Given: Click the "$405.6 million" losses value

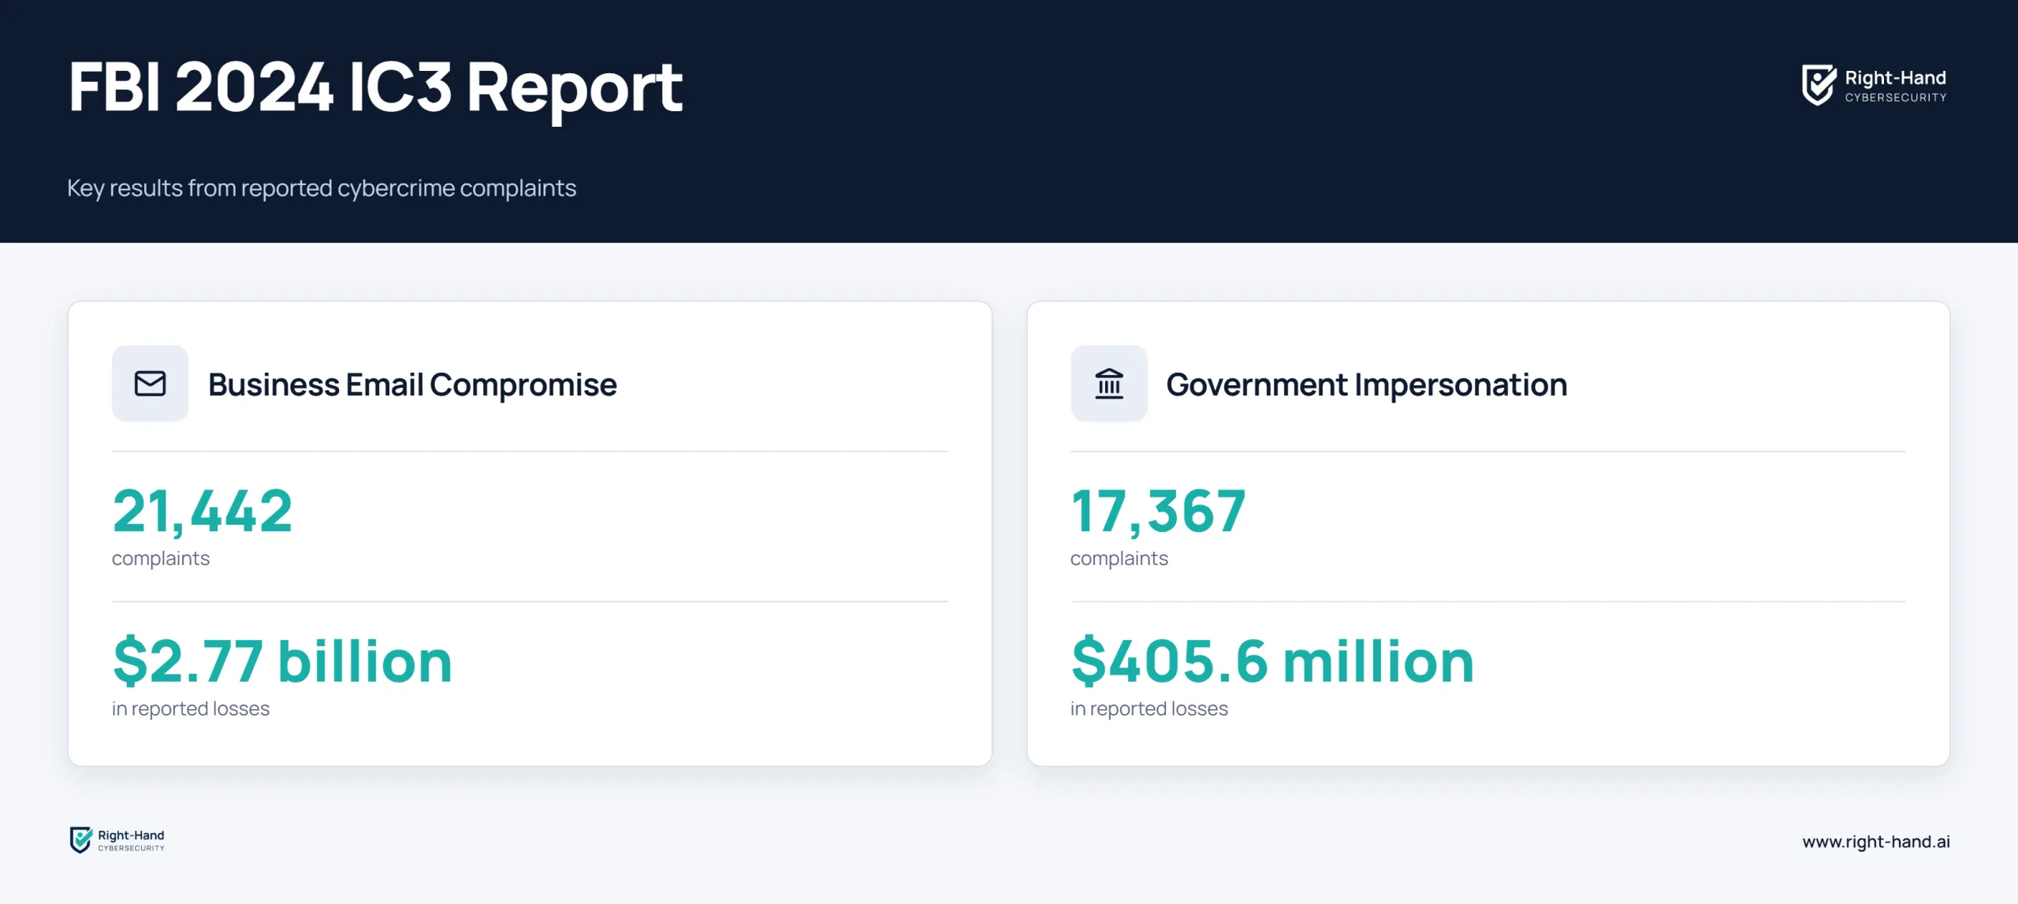Looking at the screenshot, I should tap(1272, 660).
